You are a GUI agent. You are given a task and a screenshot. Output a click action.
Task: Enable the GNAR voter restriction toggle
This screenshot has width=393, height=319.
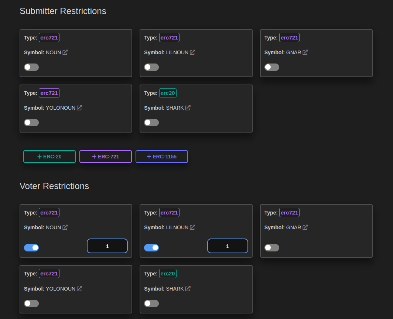click(x=272, y=248)
